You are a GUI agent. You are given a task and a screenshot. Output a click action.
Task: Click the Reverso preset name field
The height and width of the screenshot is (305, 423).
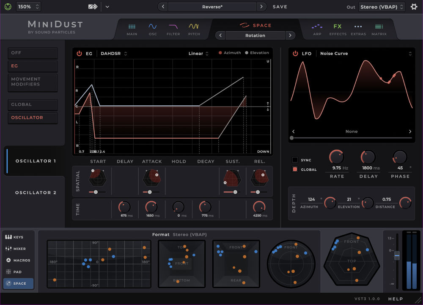[211, 6]
